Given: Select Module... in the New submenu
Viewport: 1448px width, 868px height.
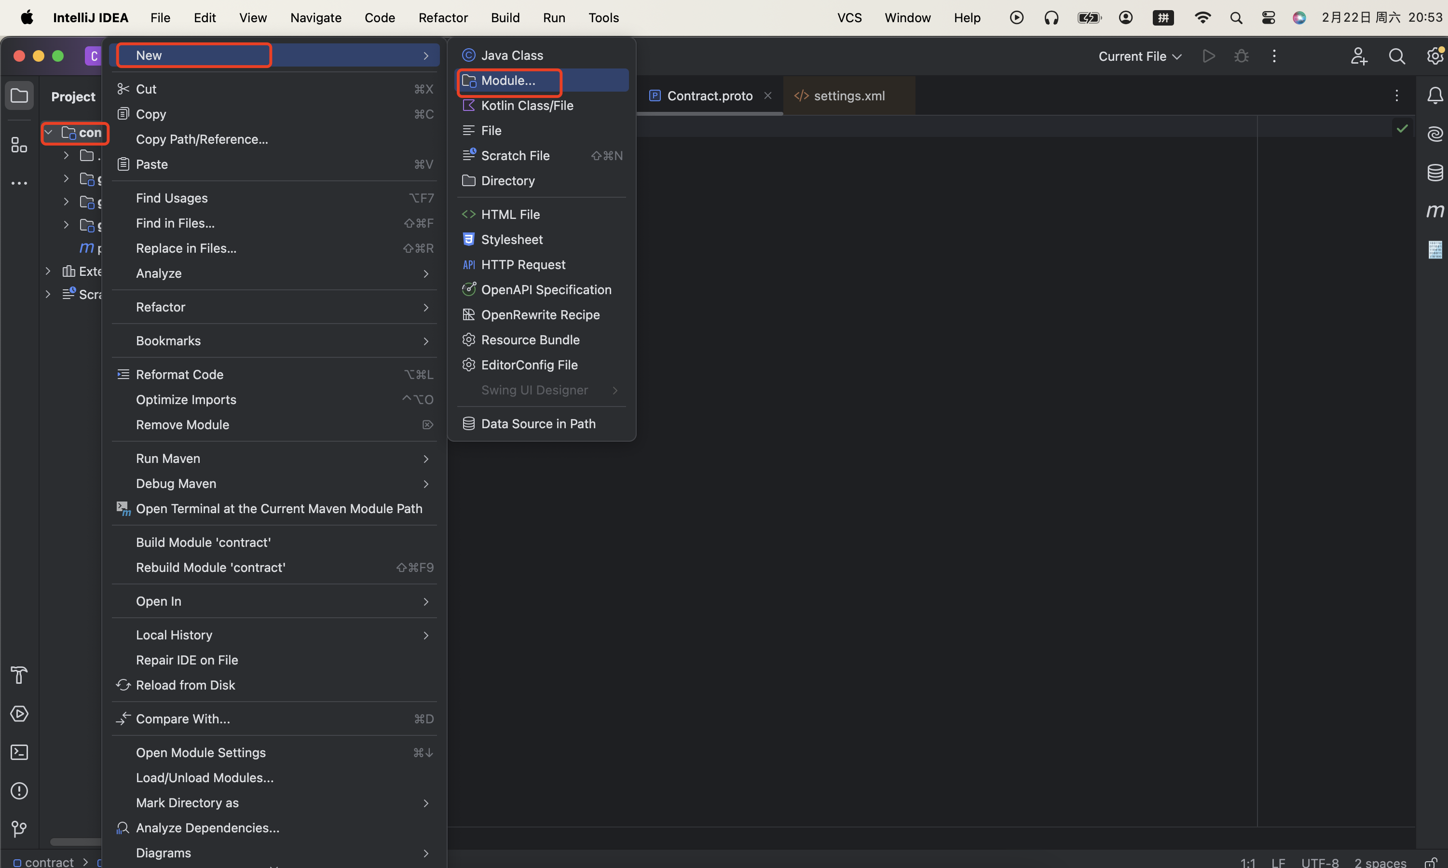Looking at the screenshot, I should pyautogui.click(x=508, y=81).
